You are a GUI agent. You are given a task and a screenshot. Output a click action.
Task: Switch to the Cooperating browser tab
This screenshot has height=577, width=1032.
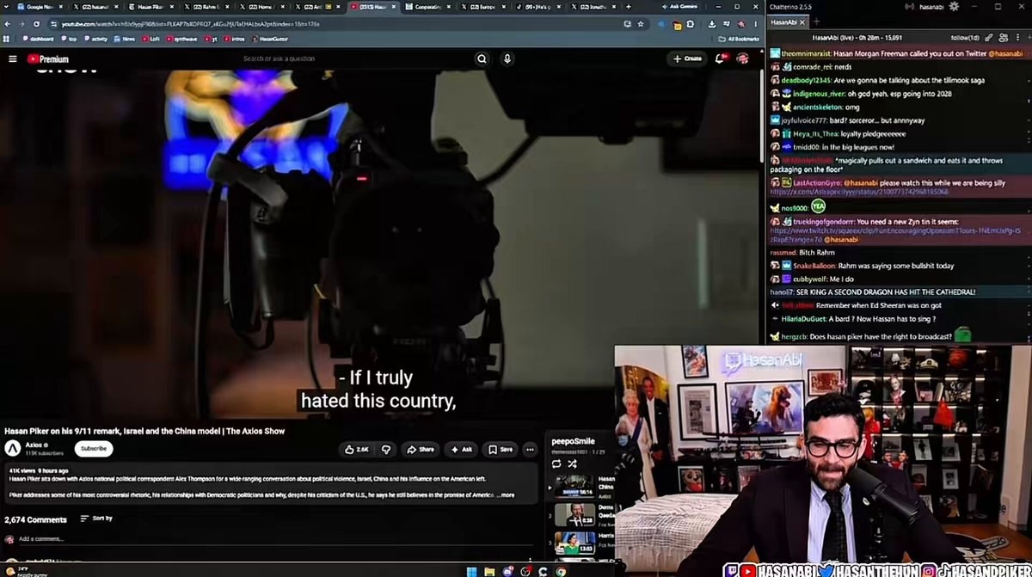427,6
